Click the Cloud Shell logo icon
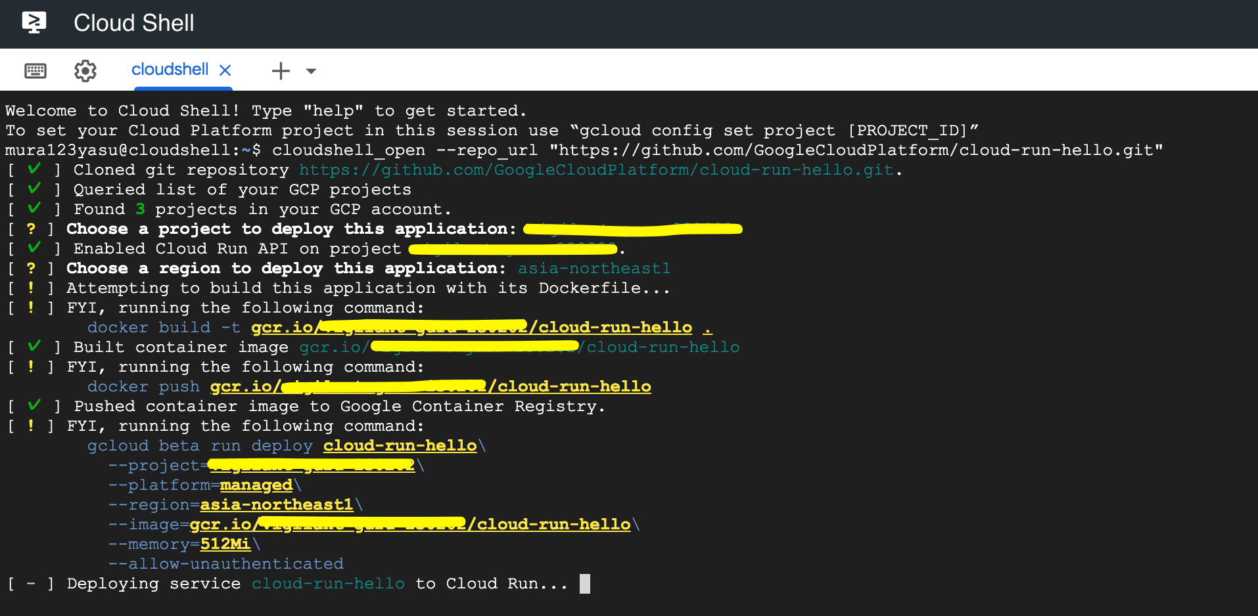Viewport: 1258px width, 616px height. click(34, 23)
